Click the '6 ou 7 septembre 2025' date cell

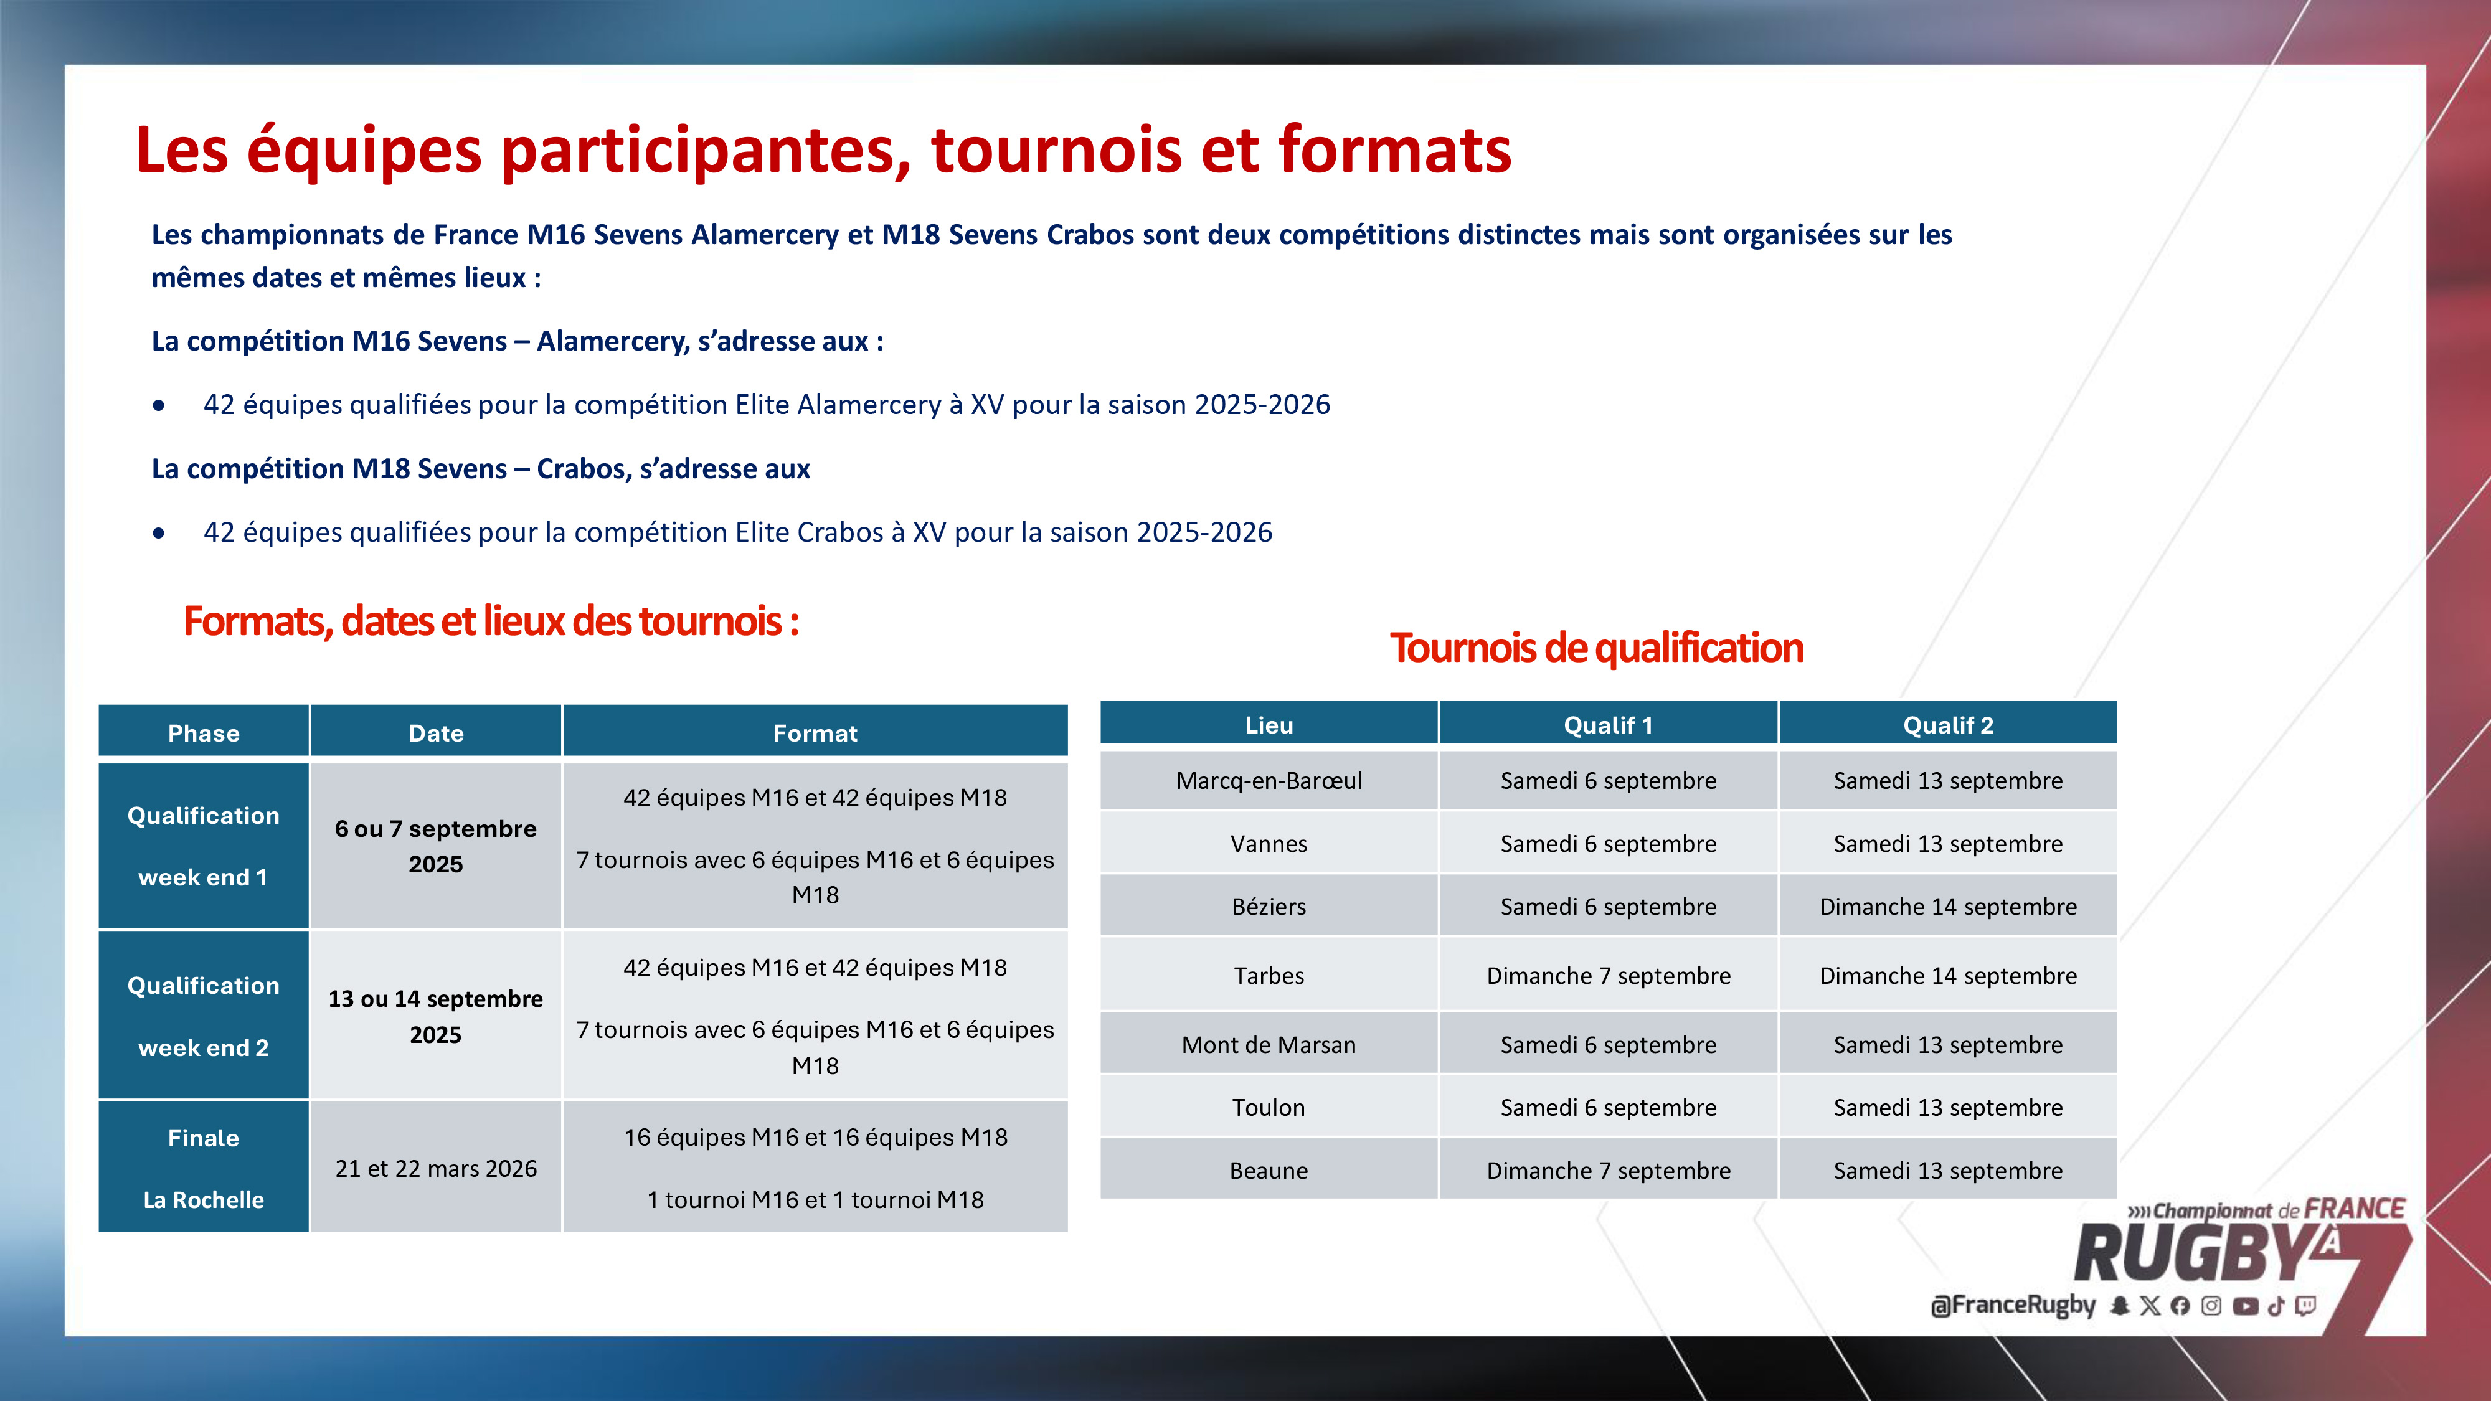(436, 846)
